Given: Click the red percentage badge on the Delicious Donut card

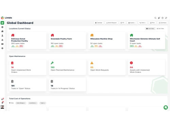Looking at the screenshot, I should 21,46.
